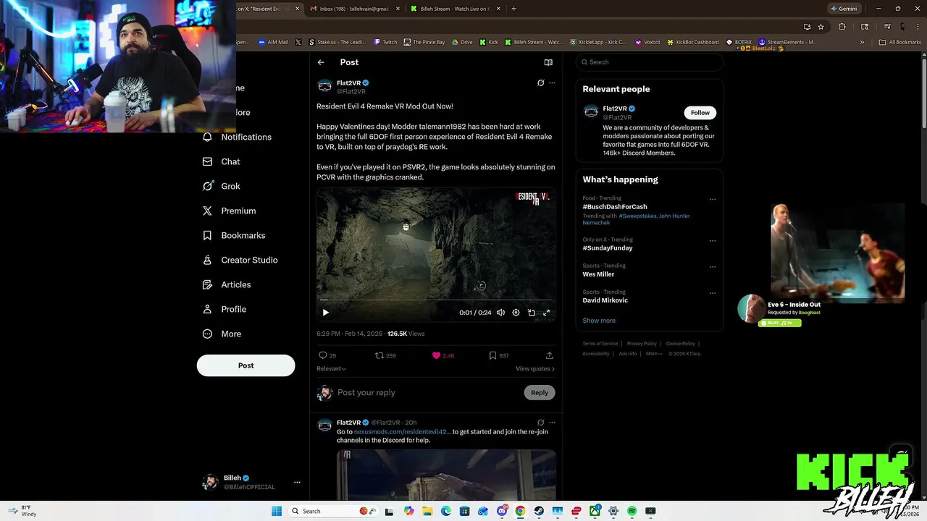This screenshot has height=521, width=927.
Task: Open Bookmarks in the sidebar
Action: [x=234, y=235]
